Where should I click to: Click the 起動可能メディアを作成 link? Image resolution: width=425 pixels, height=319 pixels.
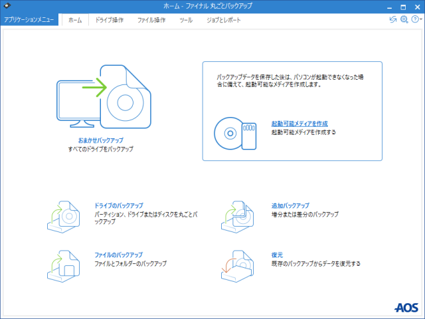(299, 124)
